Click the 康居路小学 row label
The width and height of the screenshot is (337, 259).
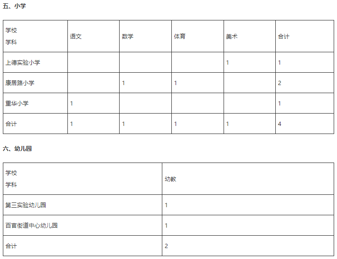click(20, 83)
